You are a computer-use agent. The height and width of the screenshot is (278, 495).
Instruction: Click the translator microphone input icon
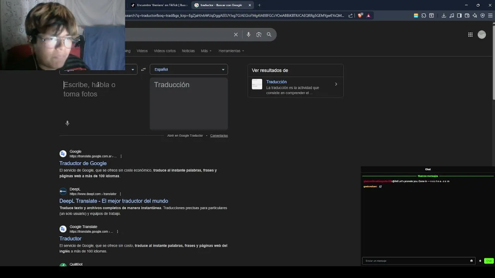tap(67, 123)
